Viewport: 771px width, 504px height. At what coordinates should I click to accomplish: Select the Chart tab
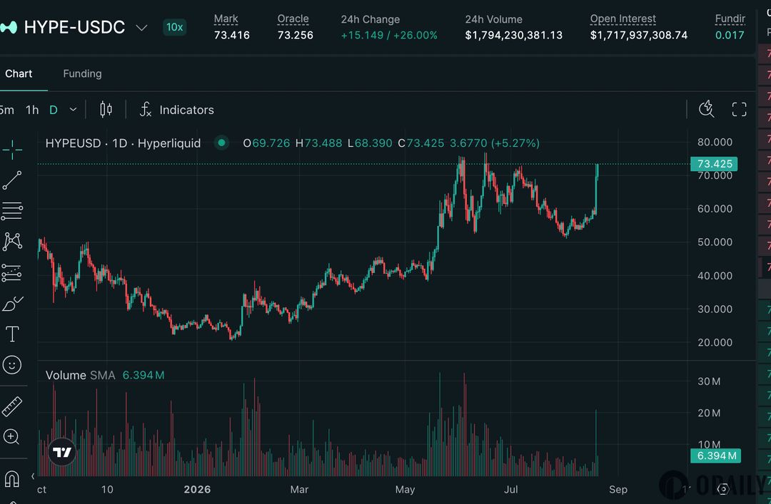click(x=19, y=73)
